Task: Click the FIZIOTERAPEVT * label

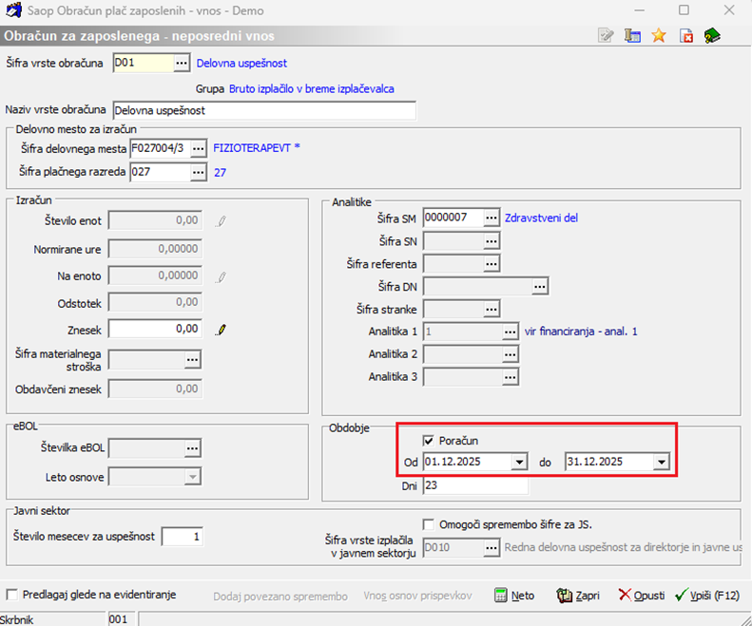Action: (257, 148)
